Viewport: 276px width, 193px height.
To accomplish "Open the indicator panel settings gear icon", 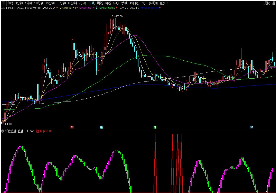I will 3,131.
